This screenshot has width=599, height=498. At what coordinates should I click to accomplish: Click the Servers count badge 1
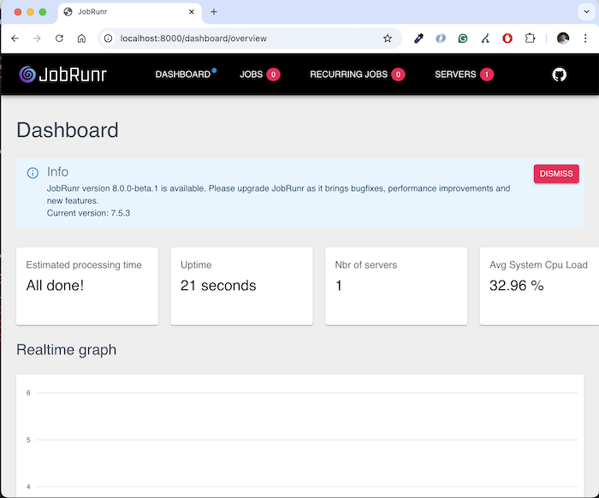coord(487,74)
